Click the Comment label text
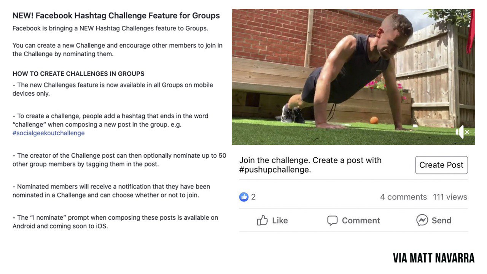The width and height of the screenshot is (487, 274). (361, 220)
